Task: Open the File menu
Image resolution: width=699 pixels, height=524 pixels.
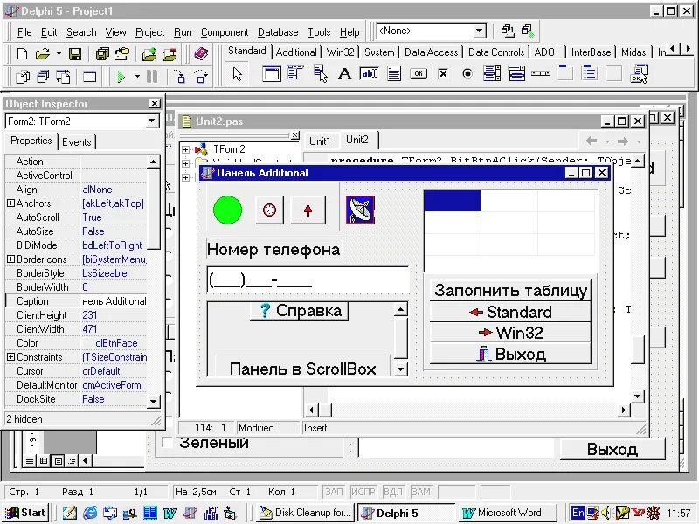Action: pyautogui.click(x=24, y=32)
